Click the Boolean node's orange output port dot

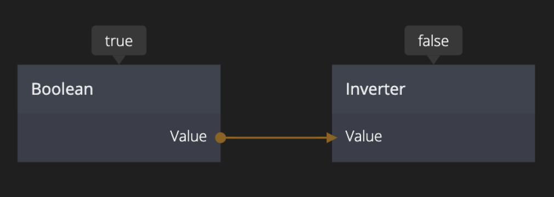pos(220,138)
